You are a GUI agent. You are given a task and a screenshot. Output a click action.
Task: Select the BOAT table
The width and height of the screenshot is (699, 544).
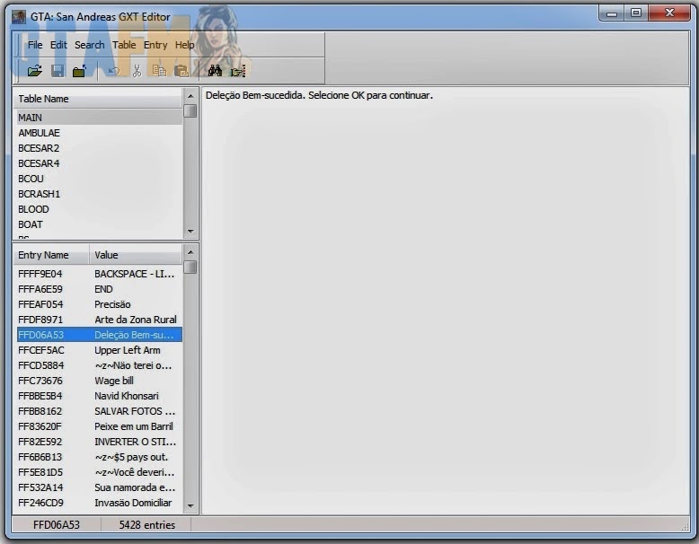coord(98,224)
